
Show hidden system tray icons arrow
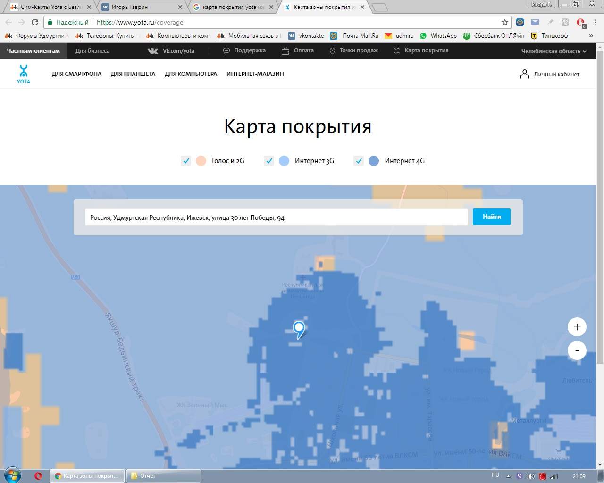(x=509, y=476)
